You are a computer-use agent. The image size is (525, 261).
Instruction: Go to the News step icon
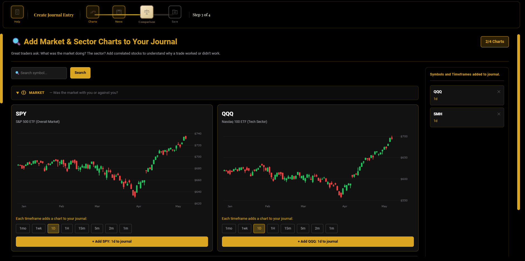119,12
